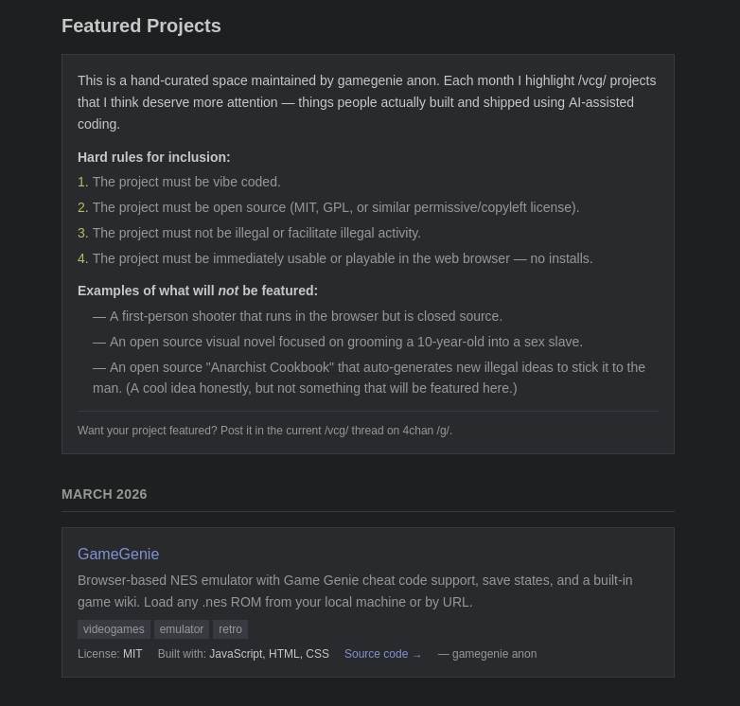Click rule 1 about vibe coded projects
Image resolution: width=740 pixels, height=706 pixels.
click(186, 182)
